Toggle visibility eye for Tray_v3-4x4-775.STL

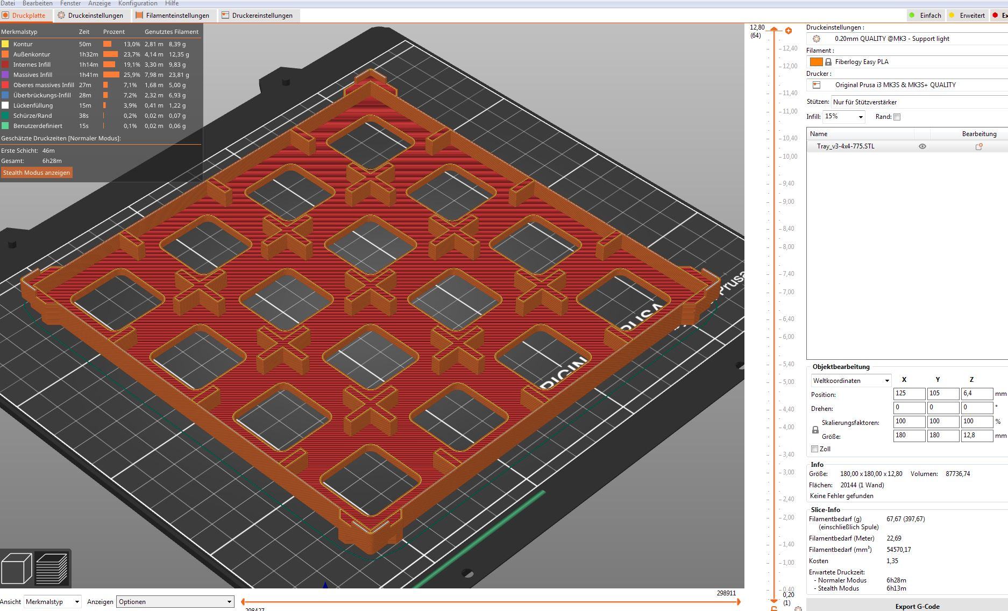pyautogui.click(x=922, y=146)
